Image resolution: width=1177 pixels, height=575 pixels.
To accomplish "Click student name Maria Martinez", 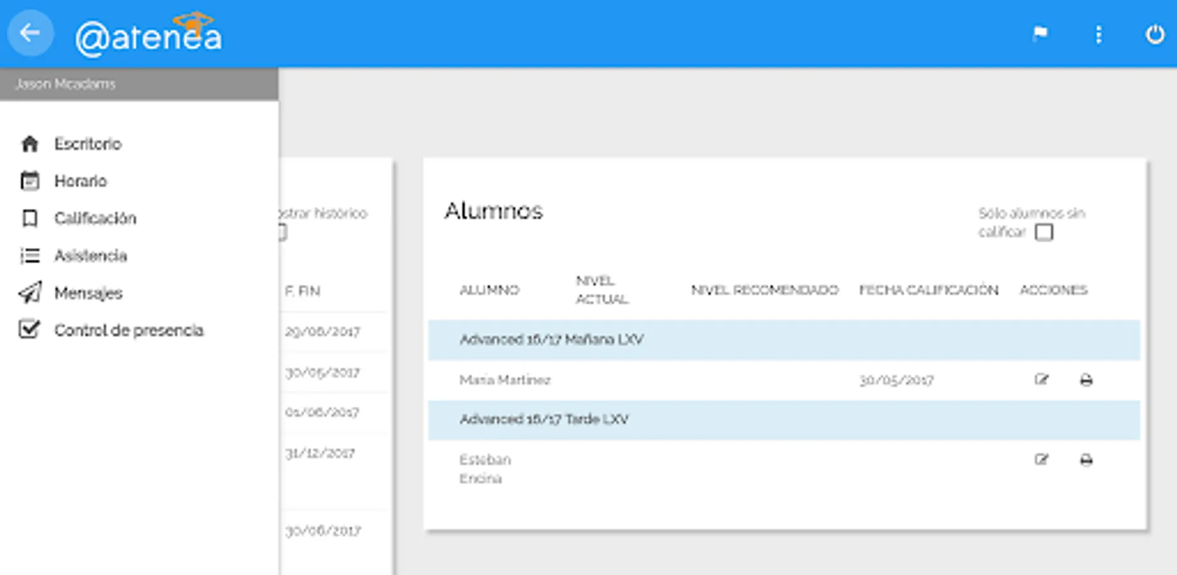I will pyautogui.click(x=505, y=380).
